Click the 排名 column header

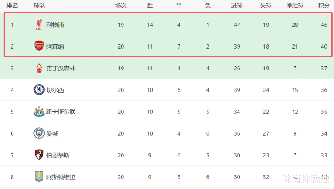pyautogui.click(x=12, y=6)
